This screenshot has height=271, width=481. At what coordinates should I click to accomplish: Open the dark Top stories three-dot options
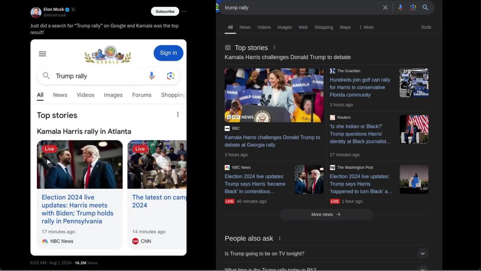click(274, 47)
